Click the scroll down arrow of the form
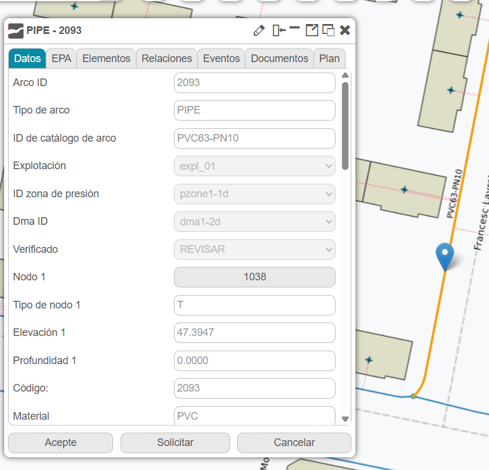Viewport: 489px width, 470px height. click(x=345, y=418)
